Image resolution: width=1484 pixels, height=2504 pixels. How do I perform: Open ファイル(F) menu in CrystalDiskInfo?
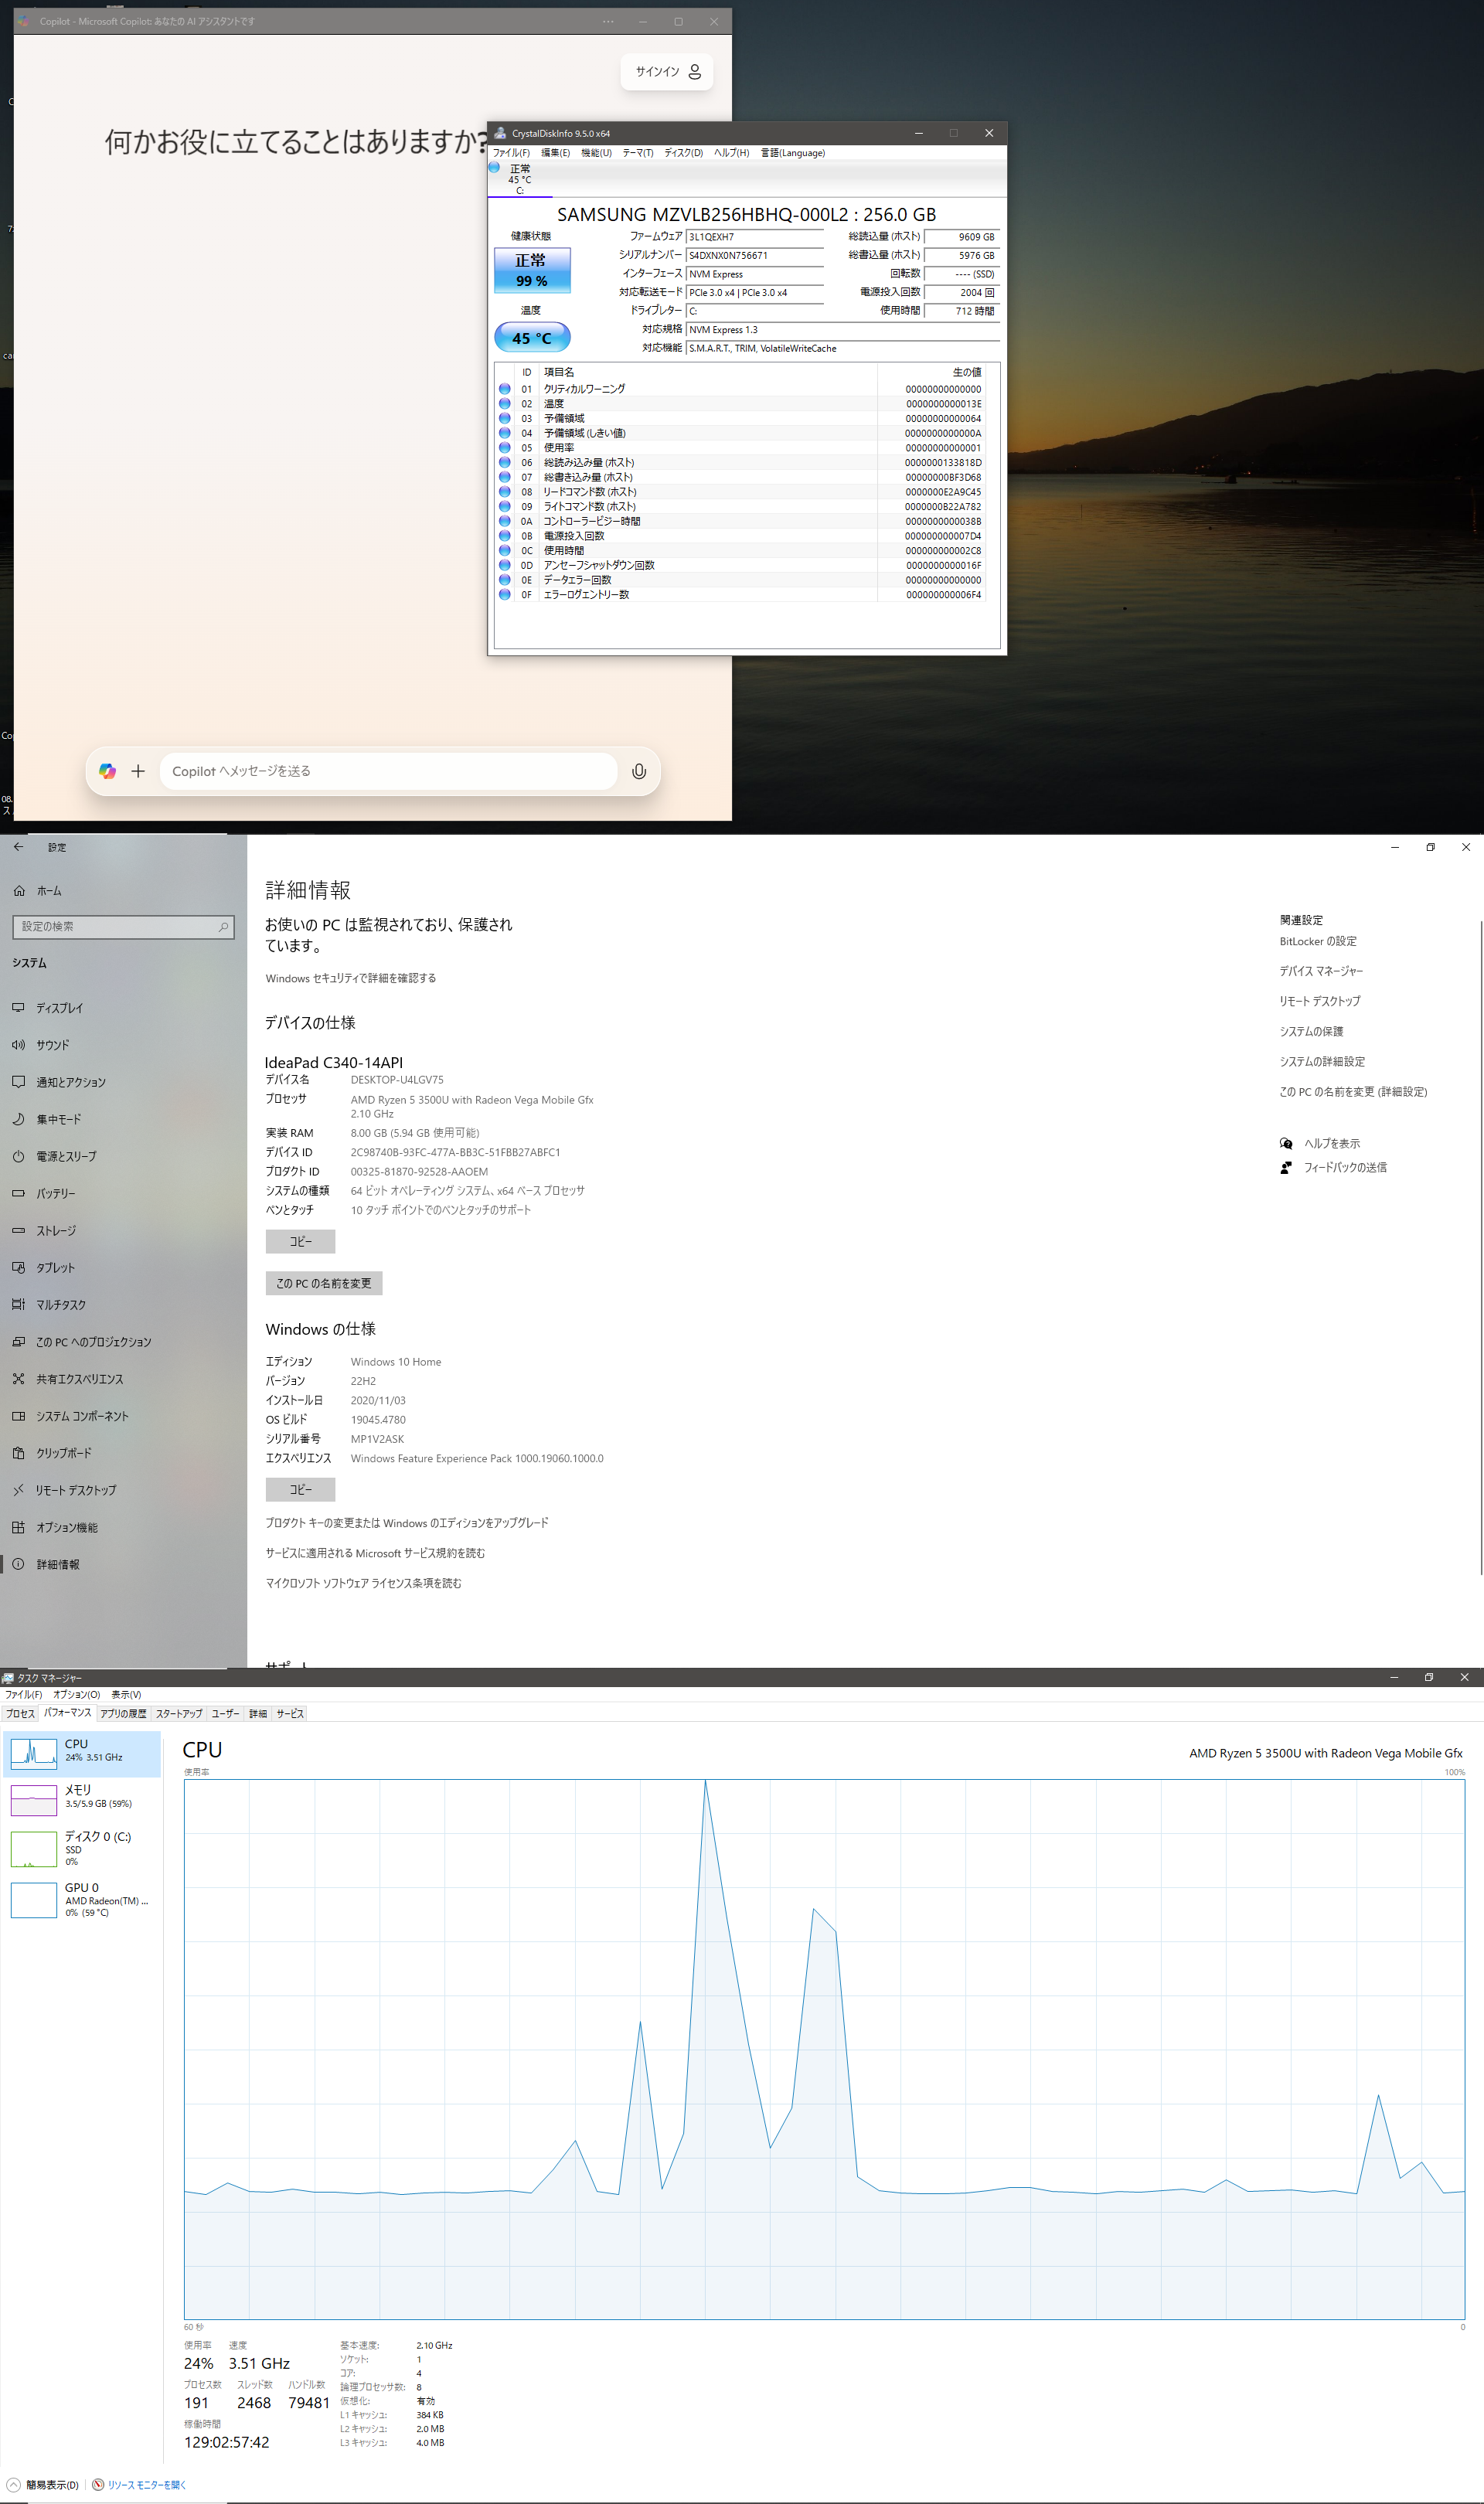coord(511,153)
